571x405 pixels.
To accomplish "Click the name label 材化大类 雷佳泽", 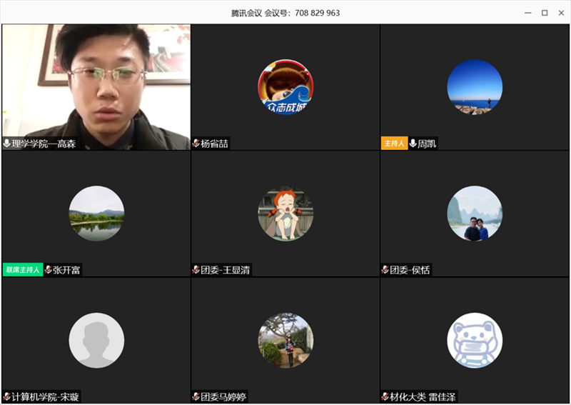I will (423, 396).
